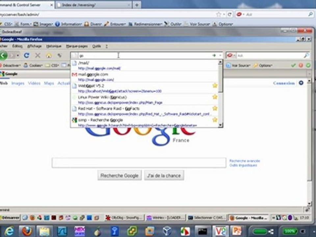Click the Démarrer start button in VM
Viewport: 316px width, 237px height.
pos(10,218)
